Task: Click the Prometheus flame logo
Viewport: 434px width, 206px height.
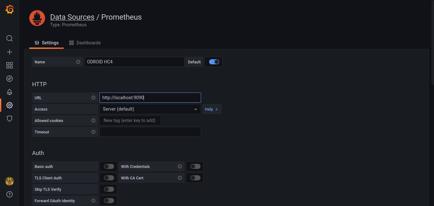Action: click(x=37, y=18)
